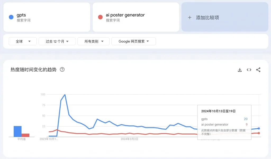Click the peak point at 100 on blue line
The height and width of the screenshot is (159, 271).
(65, 95)
